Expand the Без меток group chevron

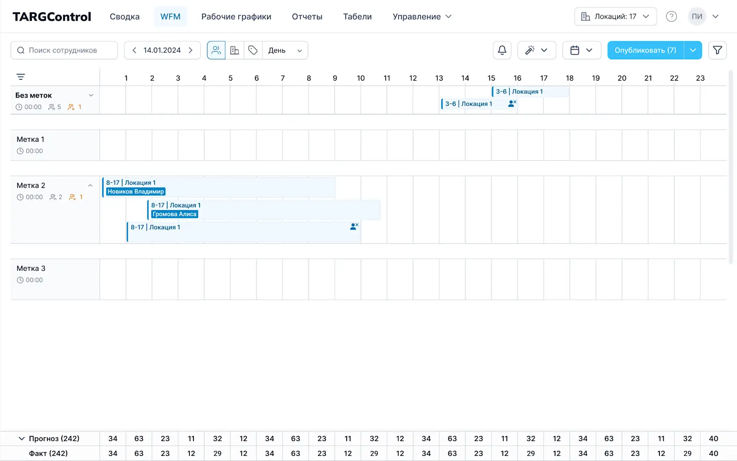point(91,95)
